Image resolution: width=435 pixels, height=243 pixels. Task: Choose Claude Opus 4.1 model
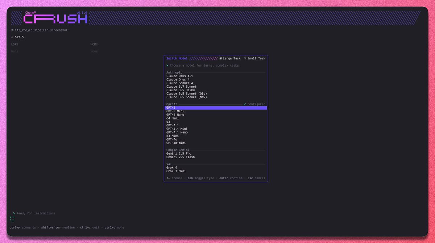[x=180, y=76]
